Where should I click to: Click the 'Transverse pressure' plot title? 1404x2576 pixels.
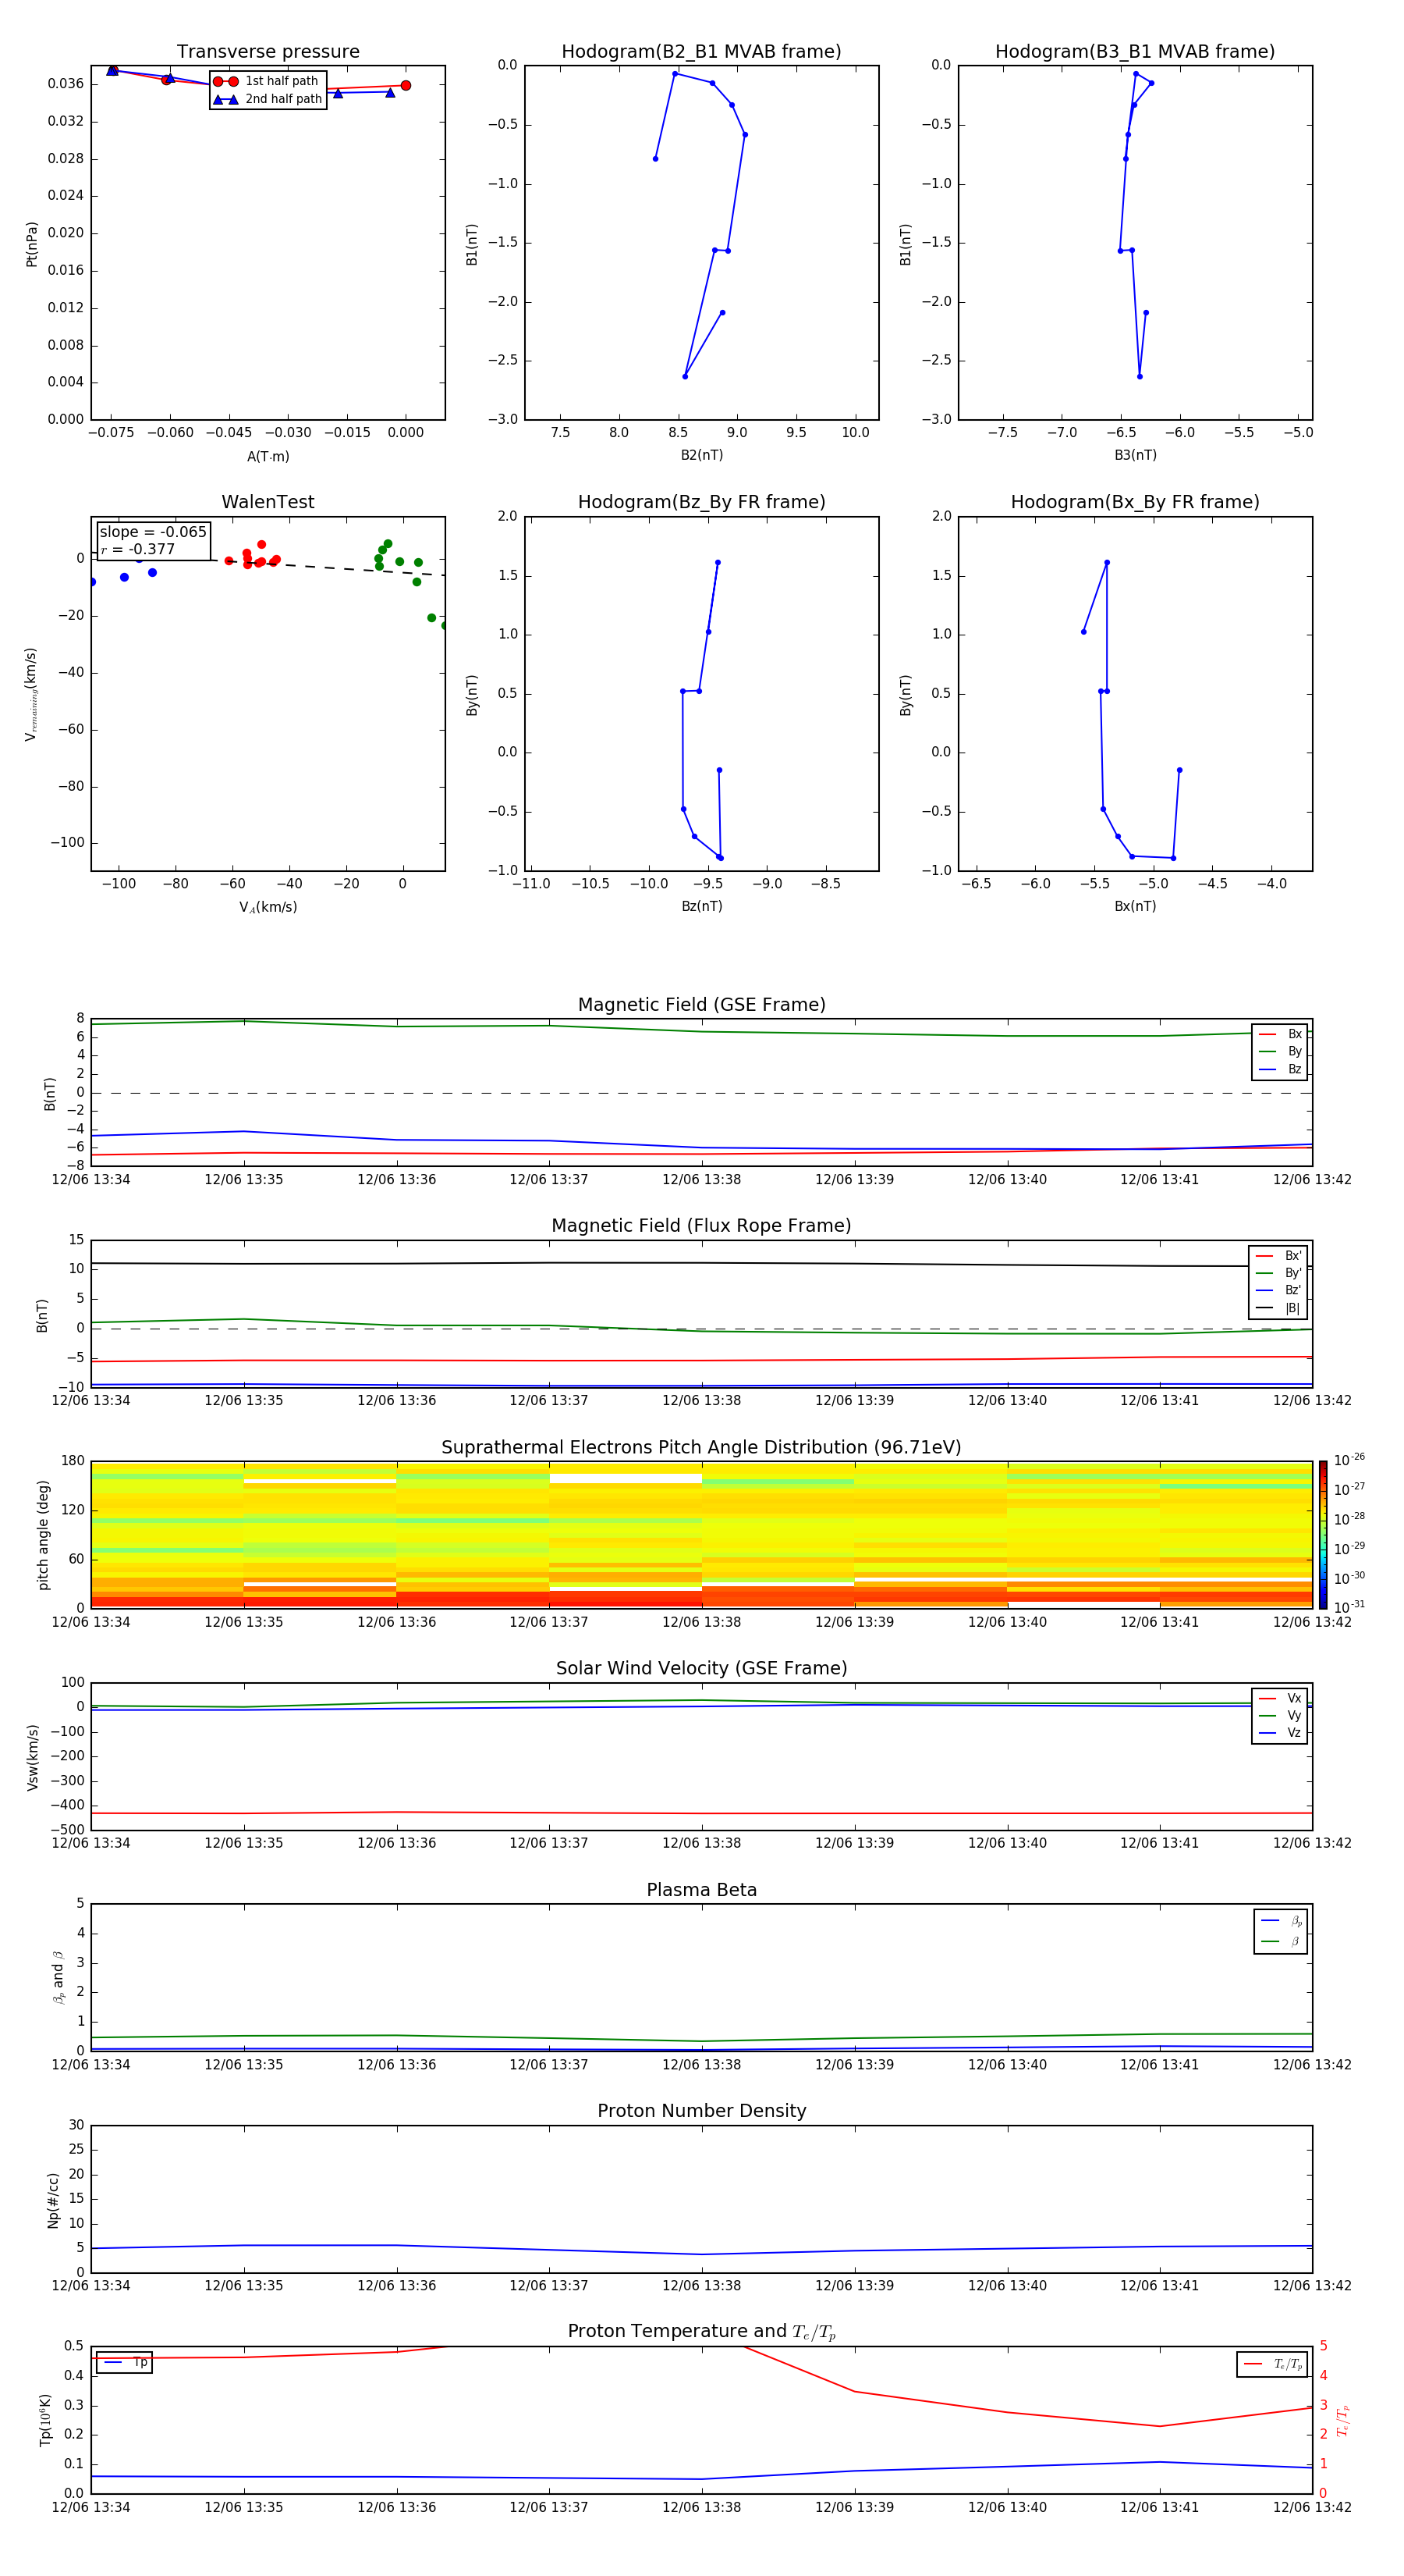point(268,52)
